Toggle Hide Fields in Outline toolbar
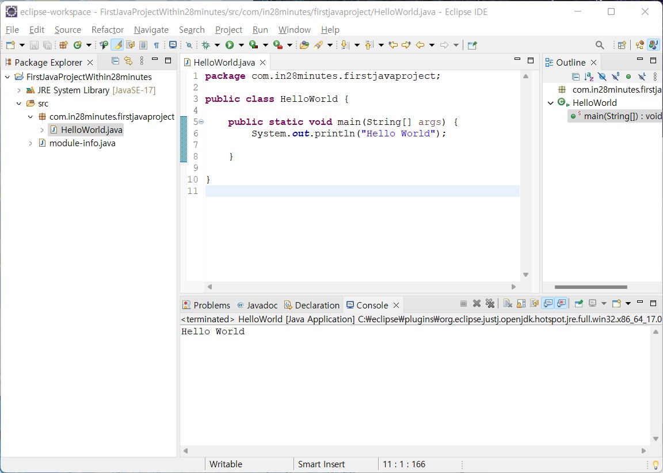The image size is (663, 473). click(x=602, y=77)
